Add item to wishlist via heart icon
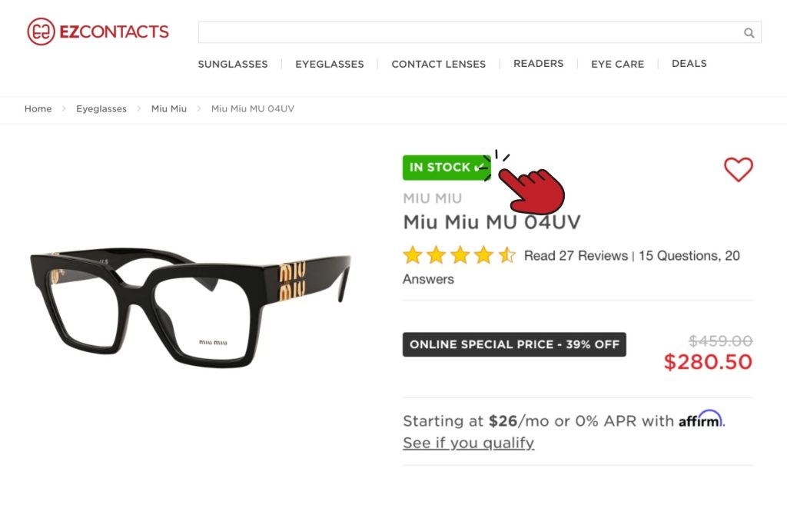The height and width of the screenshot is (525, 787). (739, 169)
